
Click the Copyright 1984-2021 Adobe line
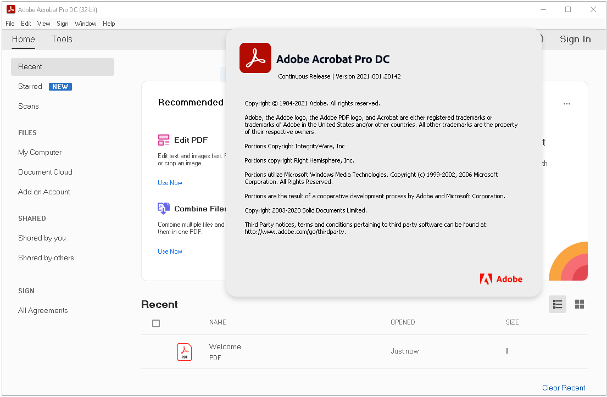point(312,103)
